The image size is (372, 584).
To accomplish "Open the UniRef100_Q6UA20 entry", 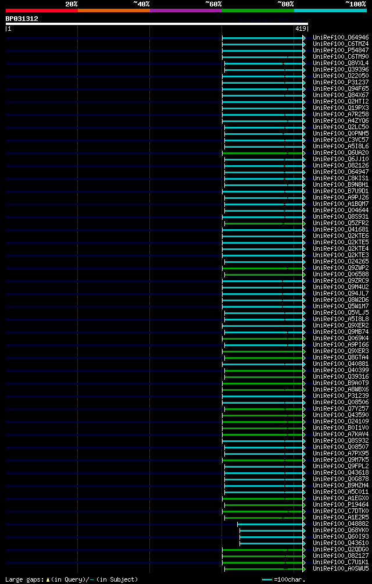I will pyautogui.click(x=341, y=153).
